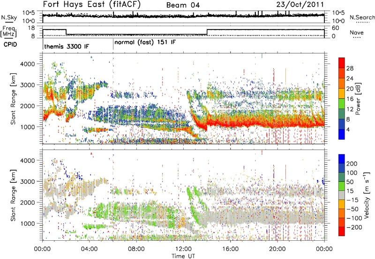The height and width of the screenshot is (259, 375).
Task: Click the '-200' tick on Velocity scale
Action: click(354, 227)
